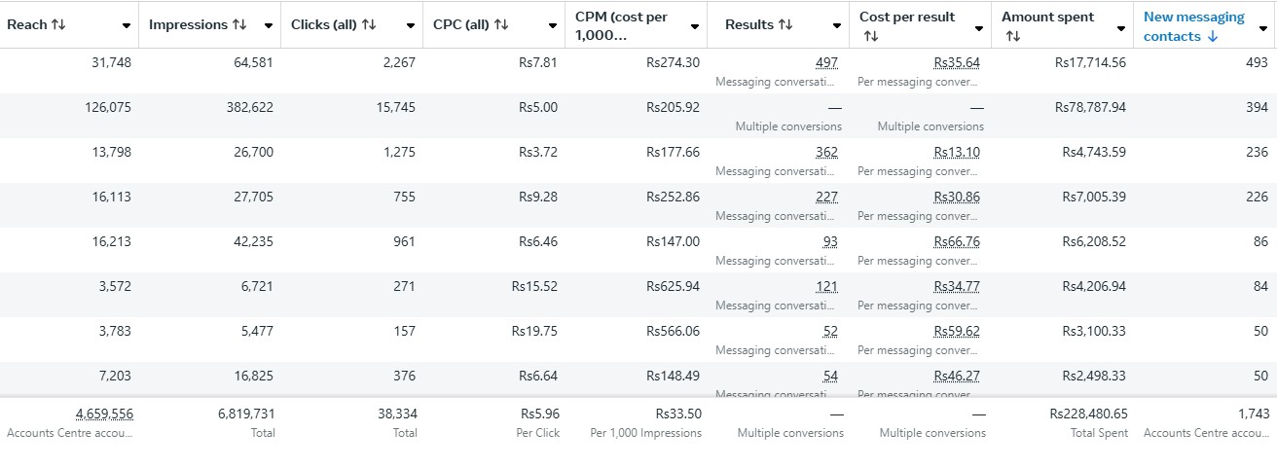
Task: Click the Rs35.64 cost per result
Action: click(956, 62)
